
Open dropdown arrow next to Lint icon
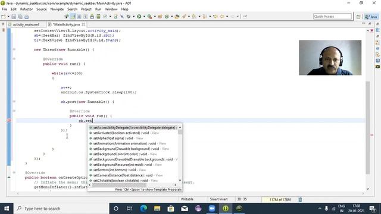click(x=110, y=17)
